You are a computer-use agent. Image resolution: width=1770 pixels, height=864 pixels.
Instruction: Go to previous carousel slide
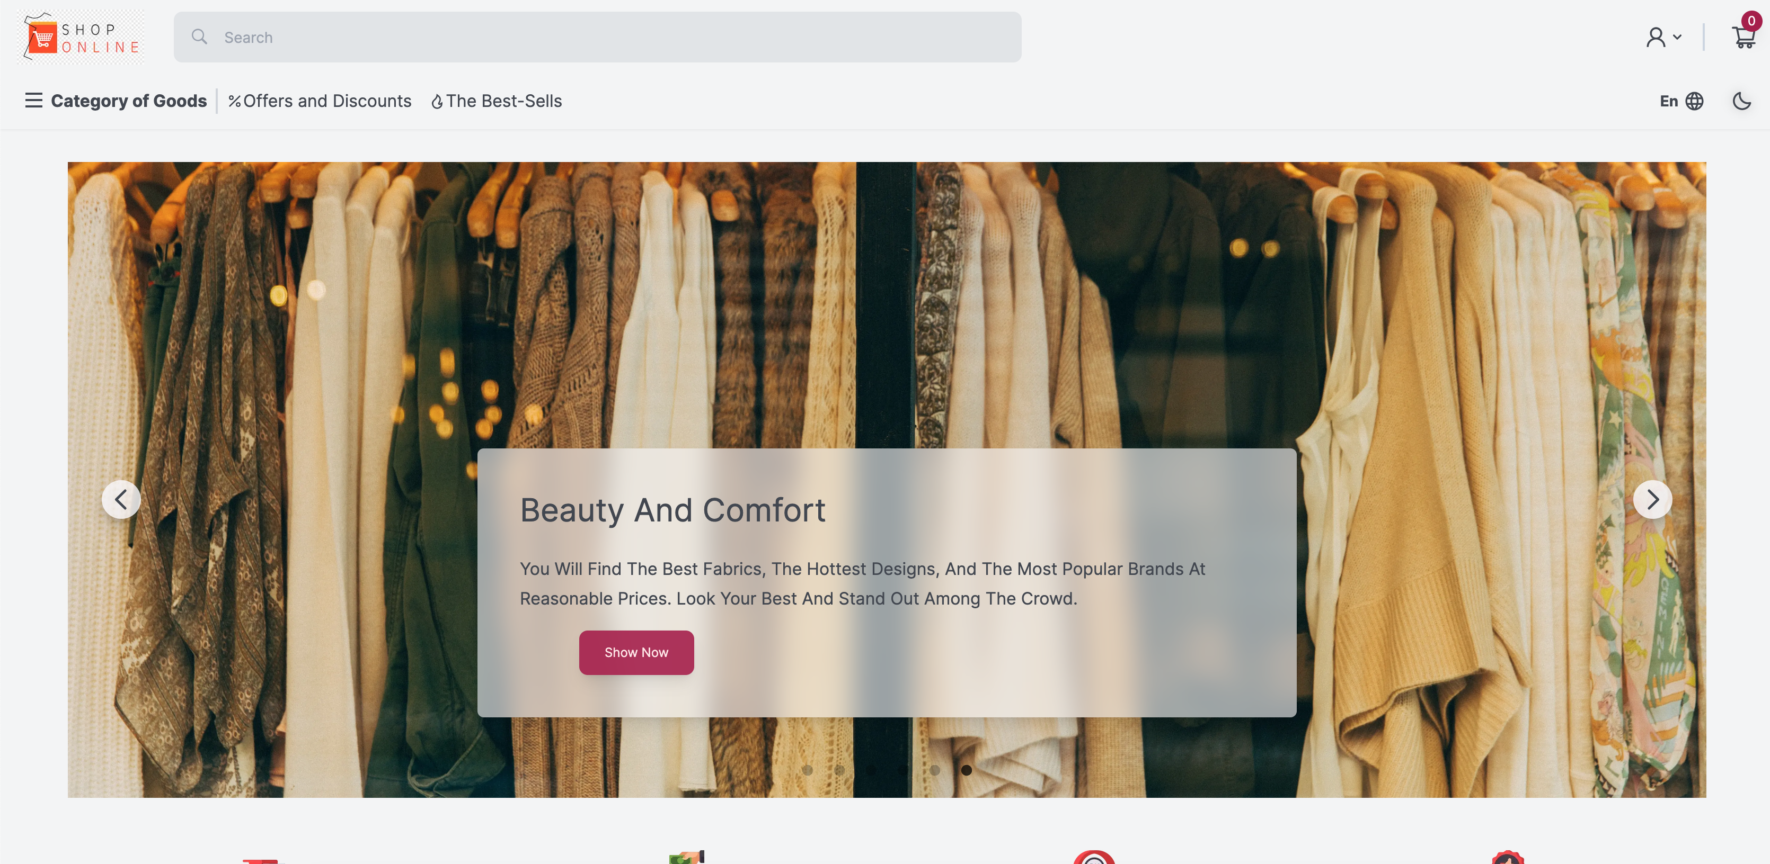coord(121,499)
